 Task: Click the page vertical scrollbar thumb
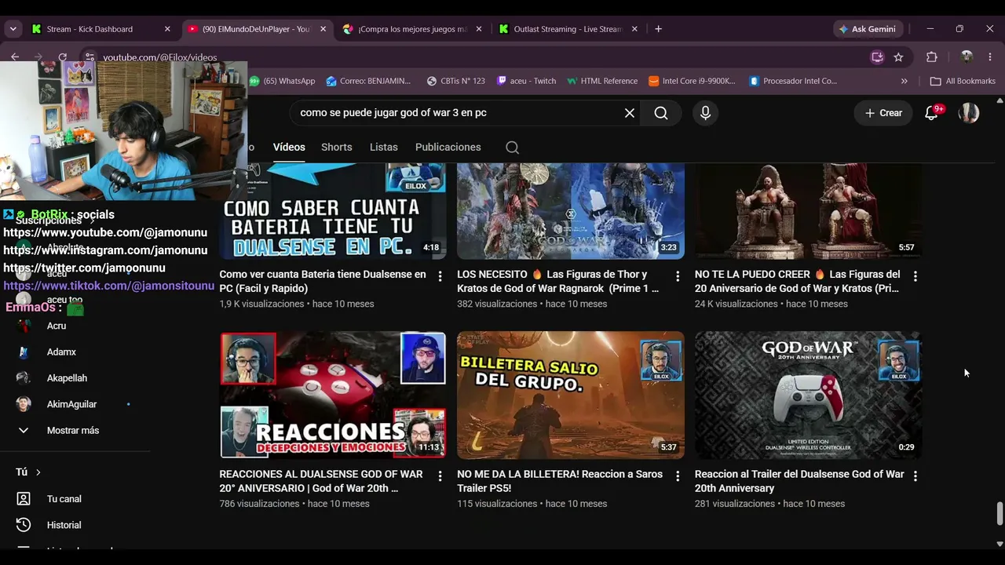click(1000, 514)
